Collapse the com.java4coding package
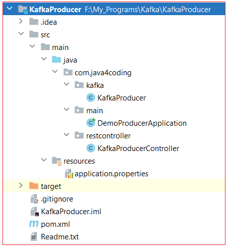Viewport: 228px width, 247px height. tap(55, 71)
